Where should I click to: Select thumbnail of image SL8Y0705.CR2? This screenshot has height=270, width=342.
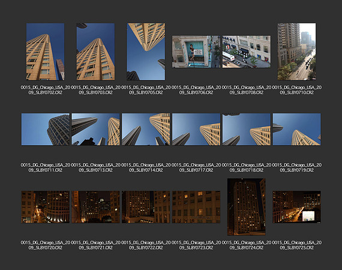[x=146, y=52]
